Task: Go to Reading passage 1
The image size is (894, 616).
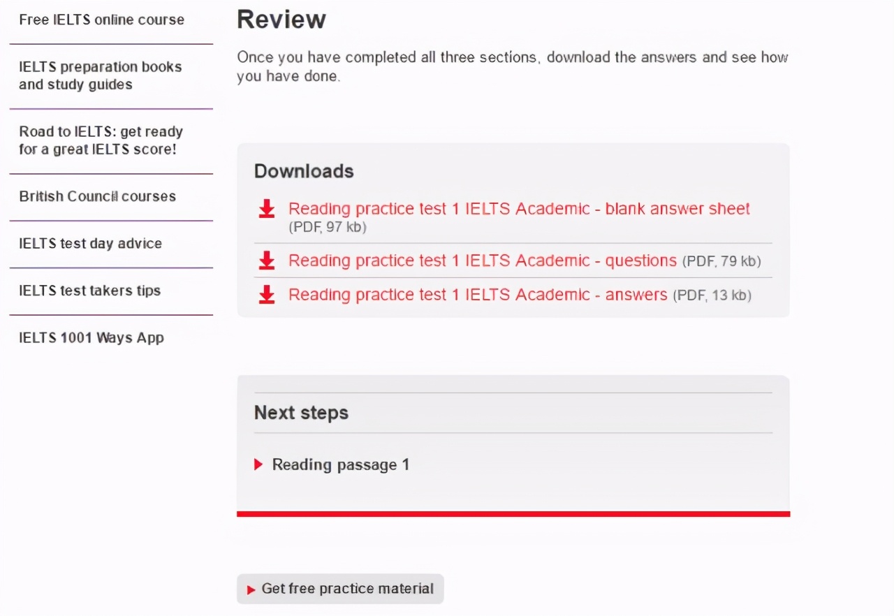Action: point(340,464)
